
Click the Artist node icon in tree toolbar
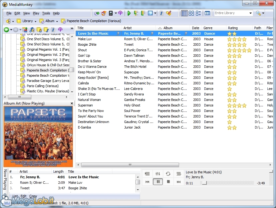click(x=39, y=30)
